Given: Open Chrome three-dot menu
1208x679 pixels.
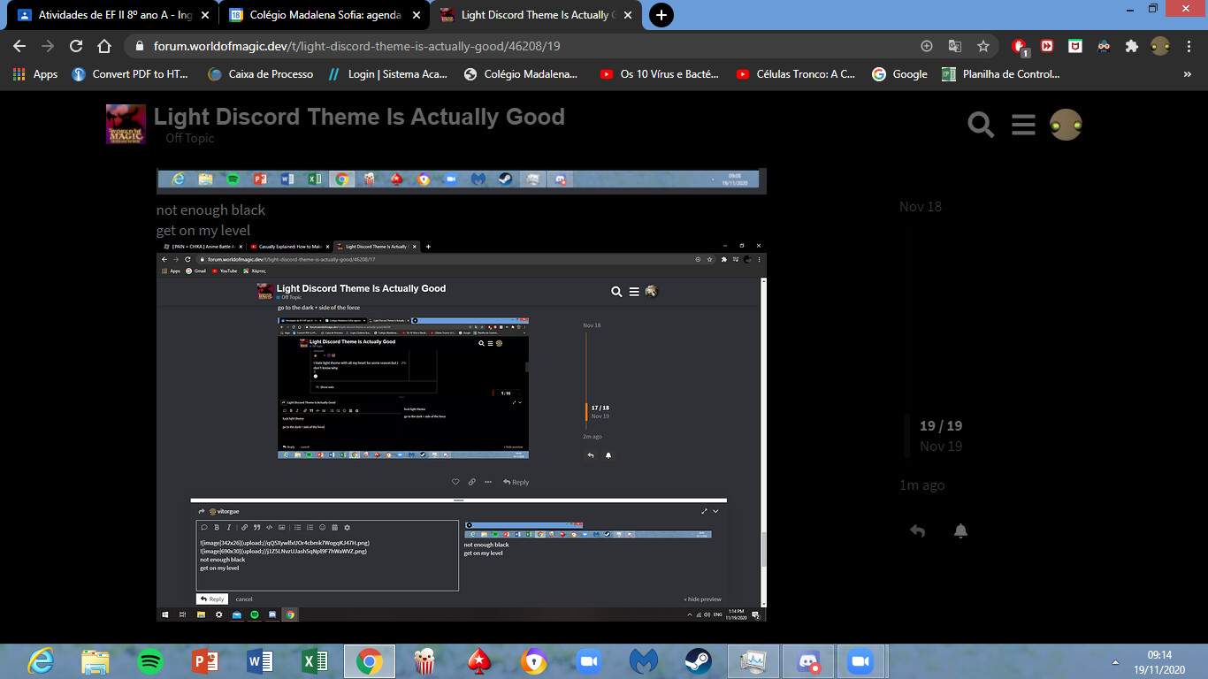Looking at the screenshot, I should [1188, 46].
